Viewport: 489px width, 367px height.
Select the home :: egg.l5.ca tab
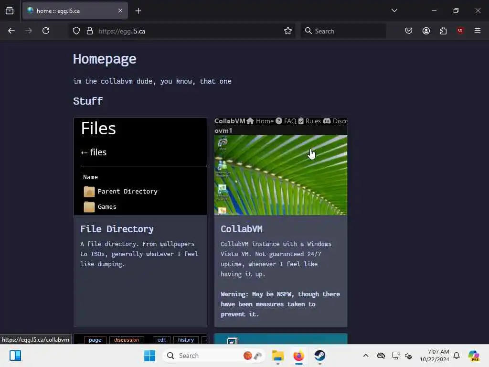tap(75, 11)
